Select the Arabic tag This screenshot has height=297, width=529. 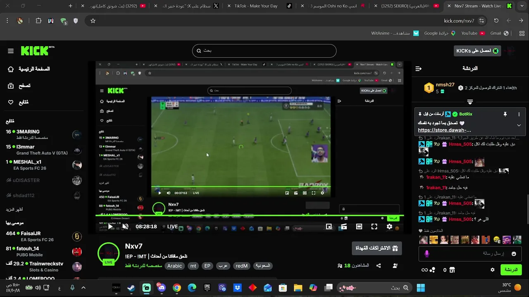(x=174, y=266)
